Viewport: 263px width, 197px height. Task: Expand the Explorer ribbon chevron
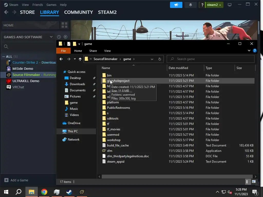pyautogui.click(x=249, y=51)
